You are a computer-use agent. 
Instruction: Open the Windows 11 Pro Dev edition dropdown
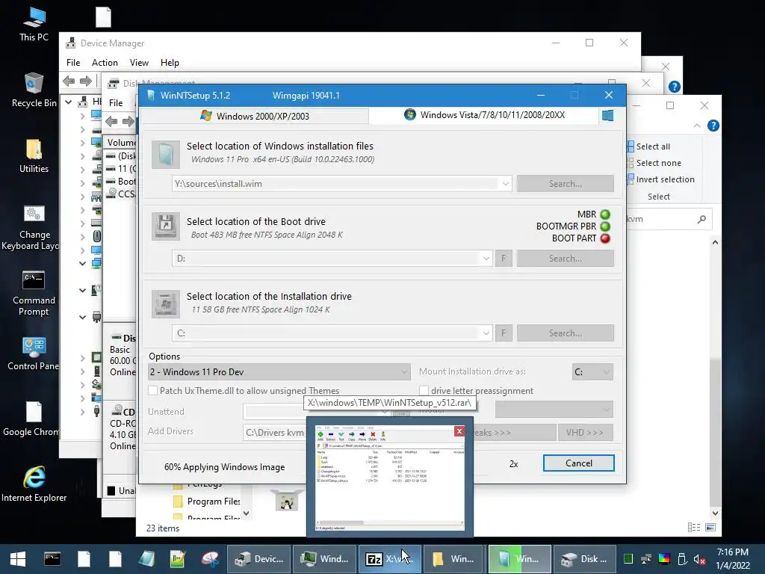pyautogui.click(x=279, y=372)
